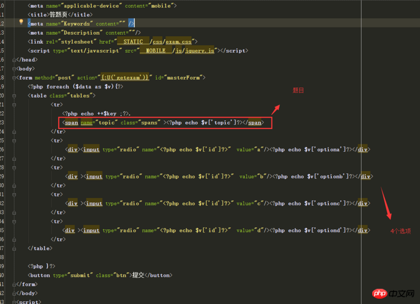Viewport: 420px width, 304px height.
Task: Click the __STATIC__ path segment
Action: pos(133,42)
